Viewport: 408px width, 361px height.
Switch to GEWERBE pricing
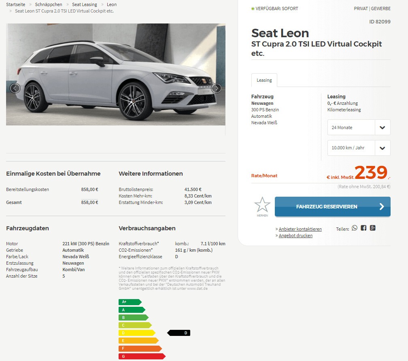point(380,8)
